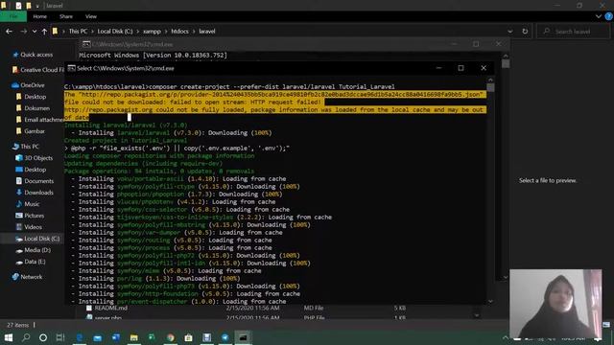Click laravel in the address breadcrumb
Viewport: 614px width, 345px height.
(x=207, y=32)
